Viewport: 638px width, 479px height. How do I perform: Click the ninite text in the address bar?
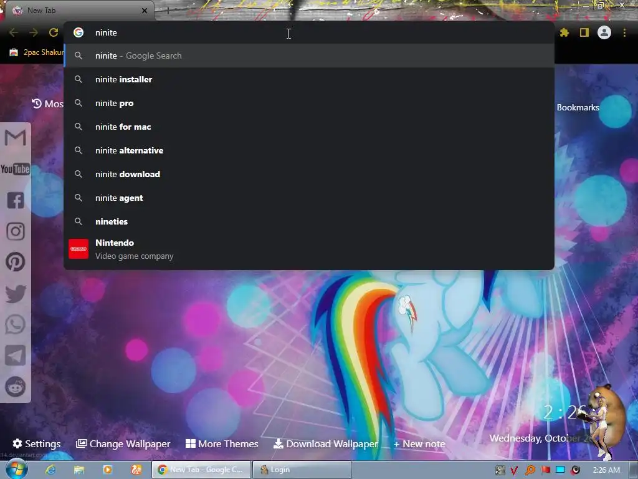106,32
